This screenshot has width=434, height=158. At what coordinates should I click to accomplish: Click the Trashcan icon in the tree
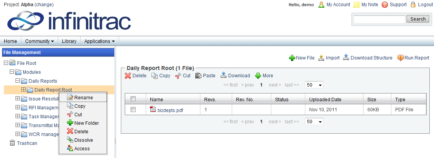[12, 143]
